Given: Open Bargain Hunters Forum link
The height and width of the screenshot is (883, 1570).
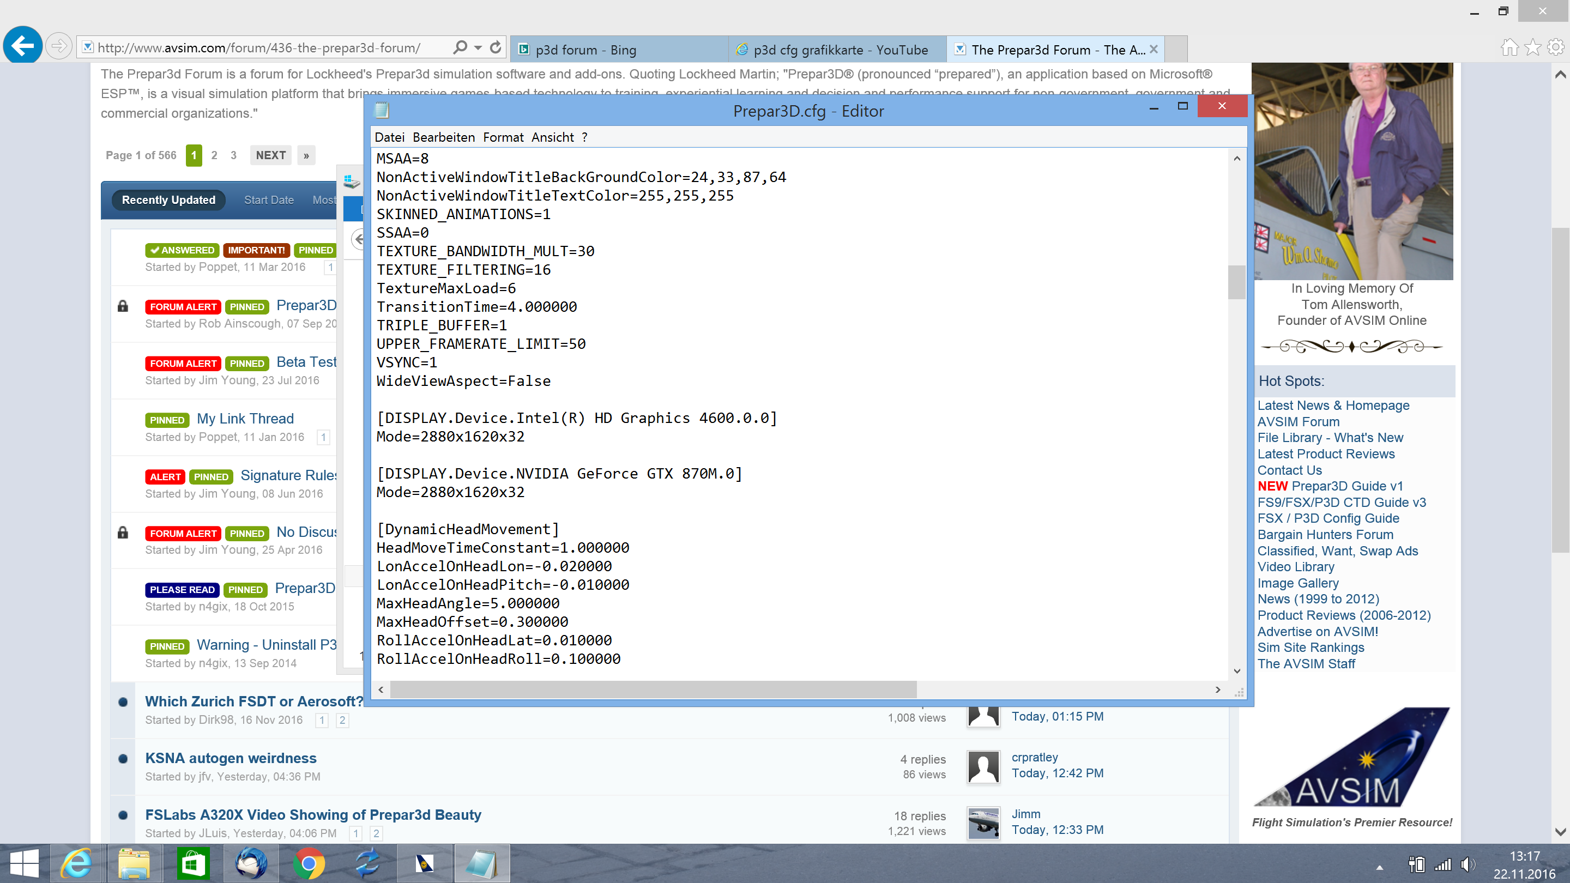Looking at the screenshot, I should (1325, 534).
